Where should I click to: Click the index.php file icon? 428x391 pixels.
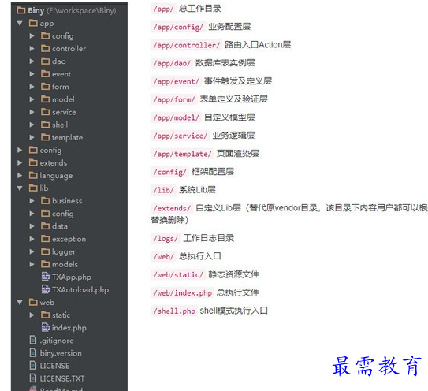coord(45,327)
